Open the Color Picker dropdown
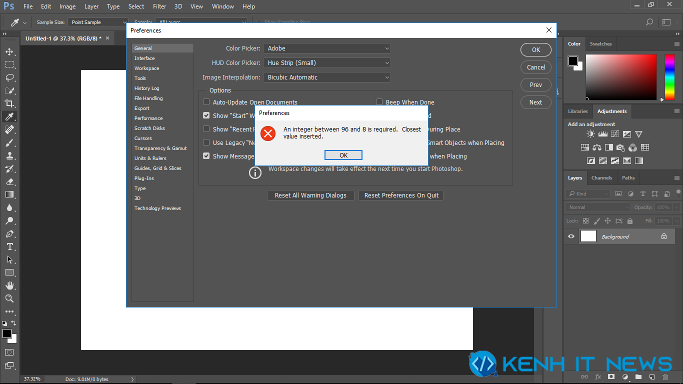Screen dimensions: 683x384 pos(326,48)
